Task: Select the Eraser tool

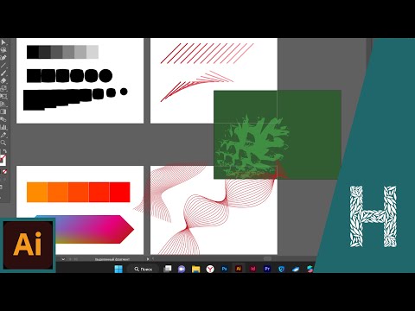Action: coord(3,81)
